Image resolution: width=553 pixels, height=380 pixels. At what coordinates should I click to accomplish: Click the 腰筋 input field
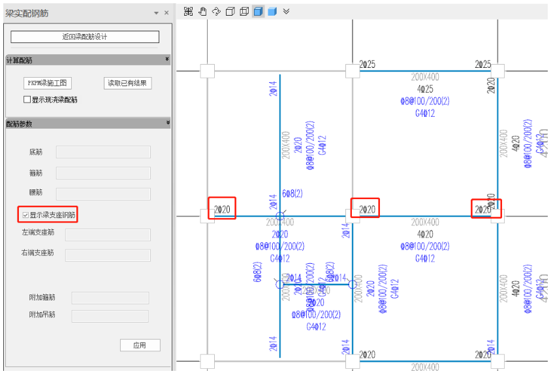click(103, 194)
